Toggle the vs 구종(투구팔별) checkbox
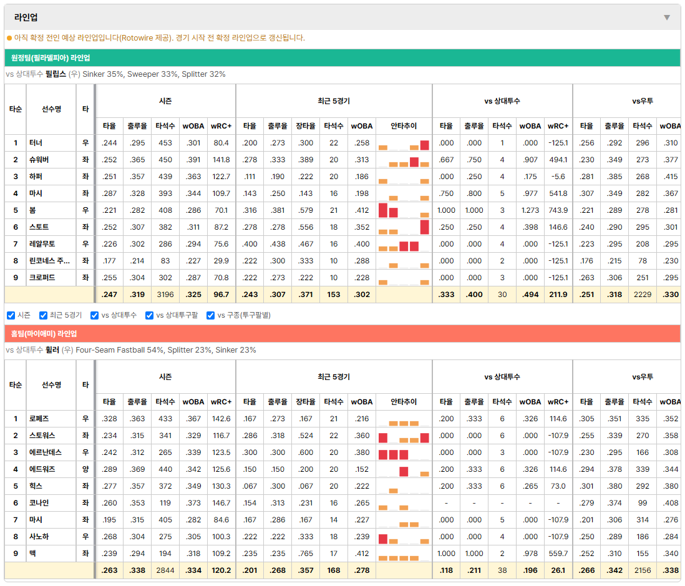Screen dimensions: 685x586 [211, 315]
